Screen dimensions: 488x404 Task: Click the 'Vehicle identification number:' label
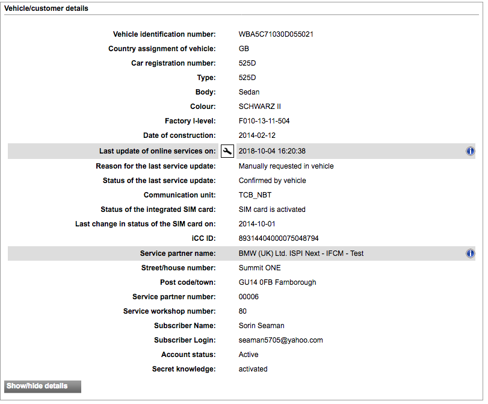coord(164,34)
